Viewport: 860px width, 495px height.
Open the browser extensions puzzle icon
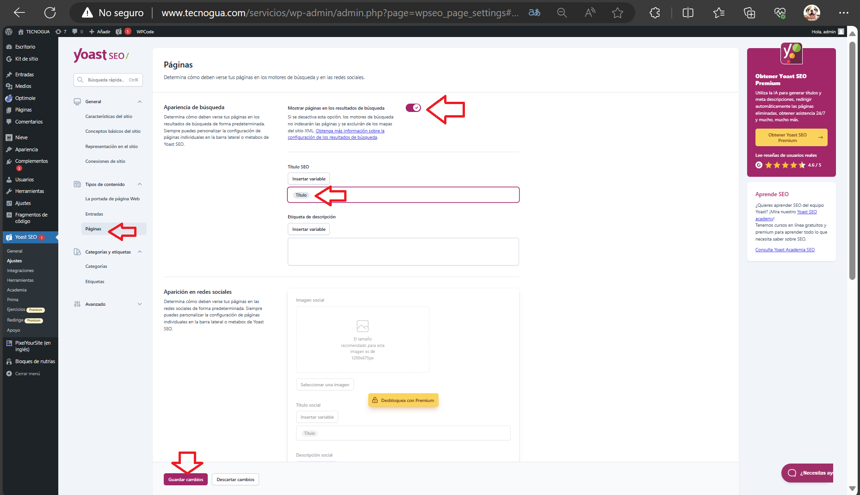655,12
